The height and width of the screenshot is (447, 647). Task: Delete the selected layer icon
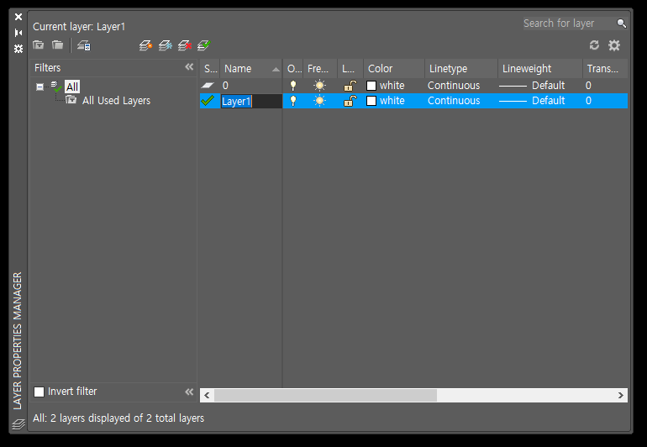point(185,45)
